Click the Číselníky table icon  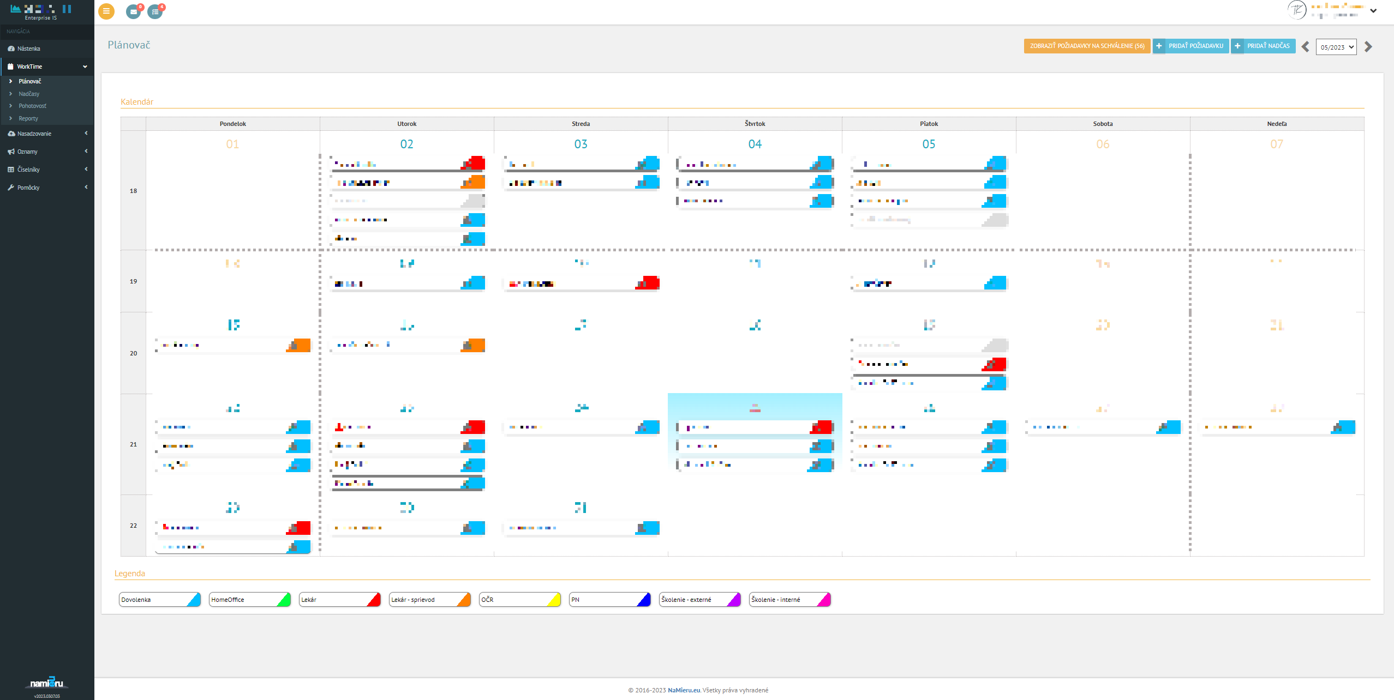click(x=11, y=169)
